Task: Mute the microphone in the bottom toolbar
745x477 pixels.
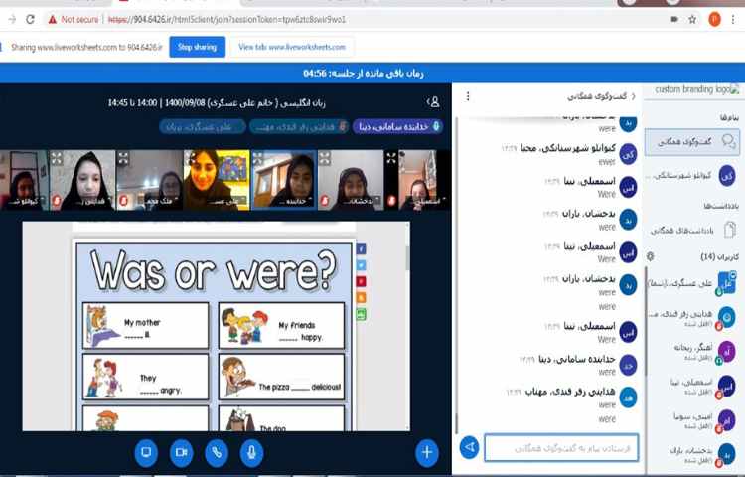Action: 252,452
